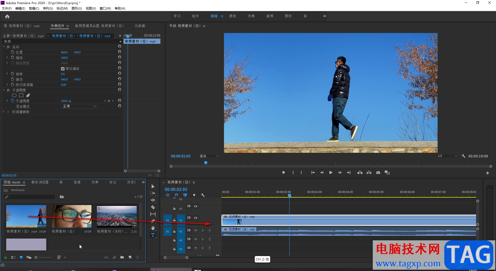
Task: Toggle lock on the V2 track
Action: (x=174, y=209)
